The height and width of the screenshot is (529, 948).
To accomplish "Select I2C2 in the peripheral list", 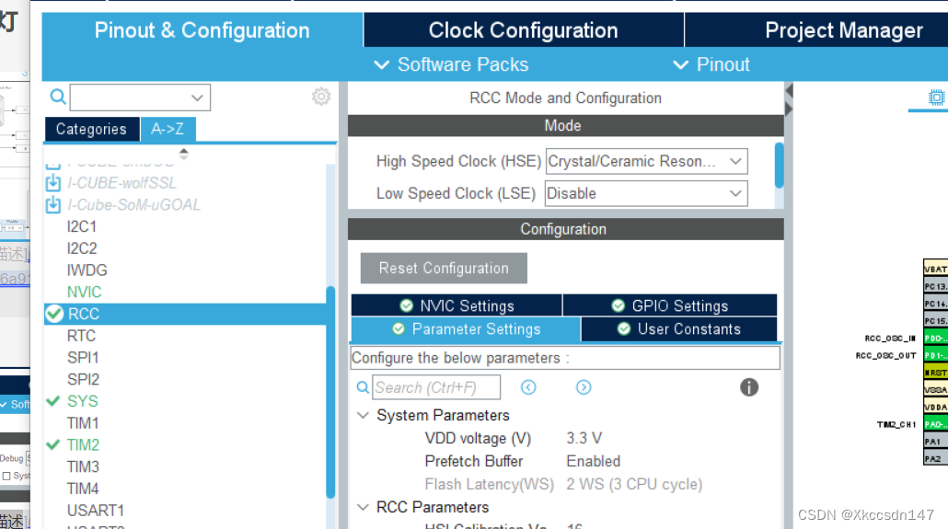I will [x=82, y=247].
